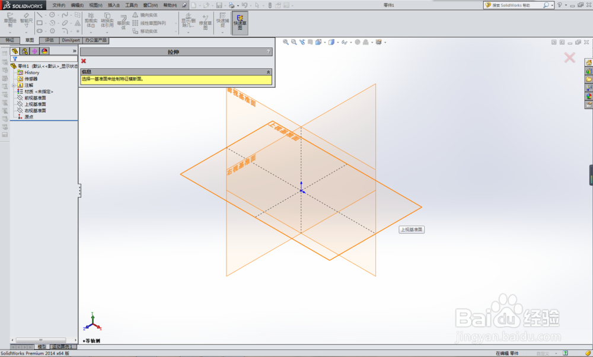Click the Zoom to Fit icon
This screenshot has height=357, width=593.
pyautogui.click(x=286, y=42)
